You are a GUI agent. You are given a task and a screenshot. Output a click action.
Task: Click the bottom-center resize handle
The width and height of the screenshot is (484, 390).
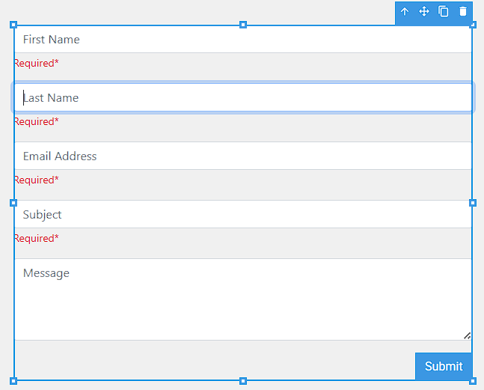point(243,381)
